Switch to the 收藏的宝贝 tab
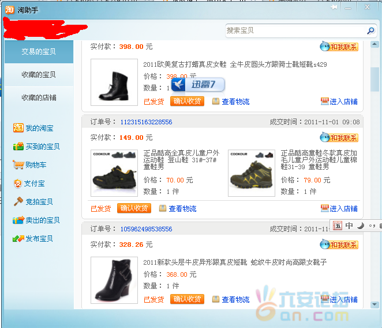382x328 pixels. coord(39,75)
